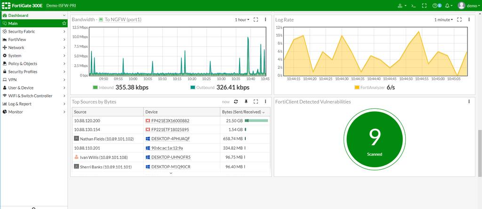Select Nathan Fields (10.89.101.102) row
The height and width of the screenshot is (209, 482).
click(171, 139)
